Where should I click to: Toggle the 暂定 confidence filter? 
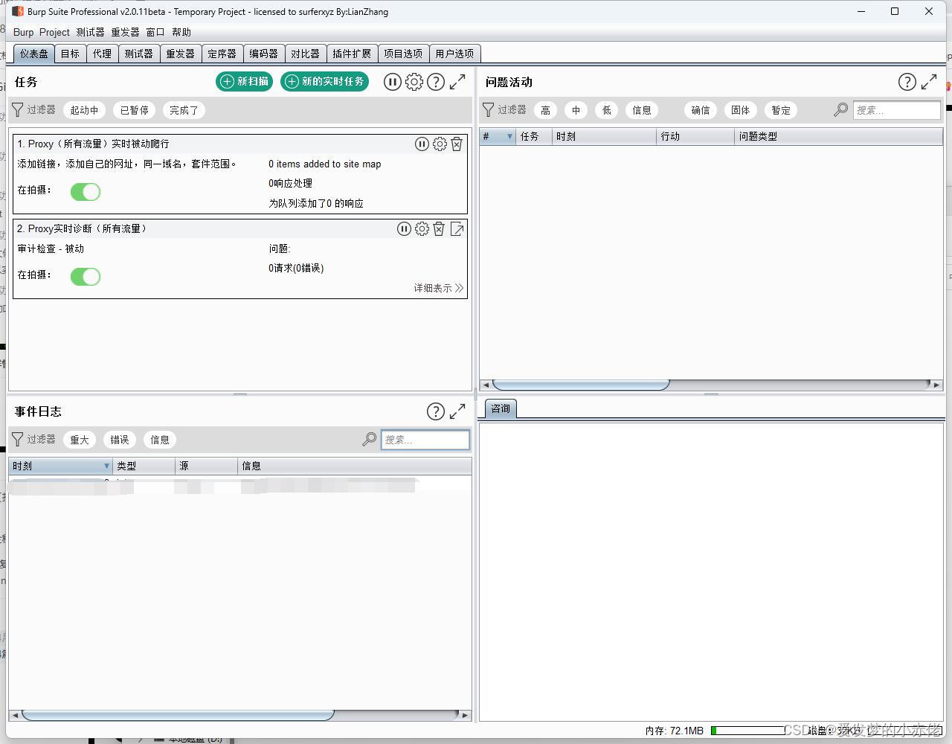click(x=781, y=110)
